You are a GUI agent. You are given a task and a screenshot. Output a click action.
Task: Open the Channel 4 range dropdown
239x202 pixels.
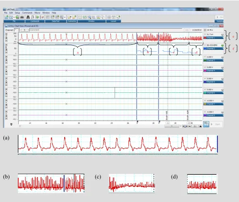[x=205, y=67]
